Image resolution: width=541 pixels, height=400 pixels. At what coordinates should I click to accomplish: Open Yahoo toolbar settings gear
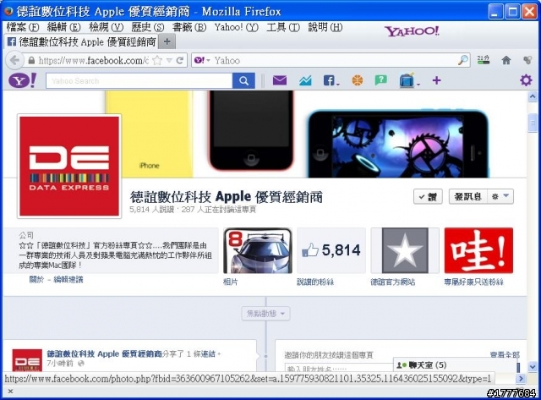tap(526, 80)
